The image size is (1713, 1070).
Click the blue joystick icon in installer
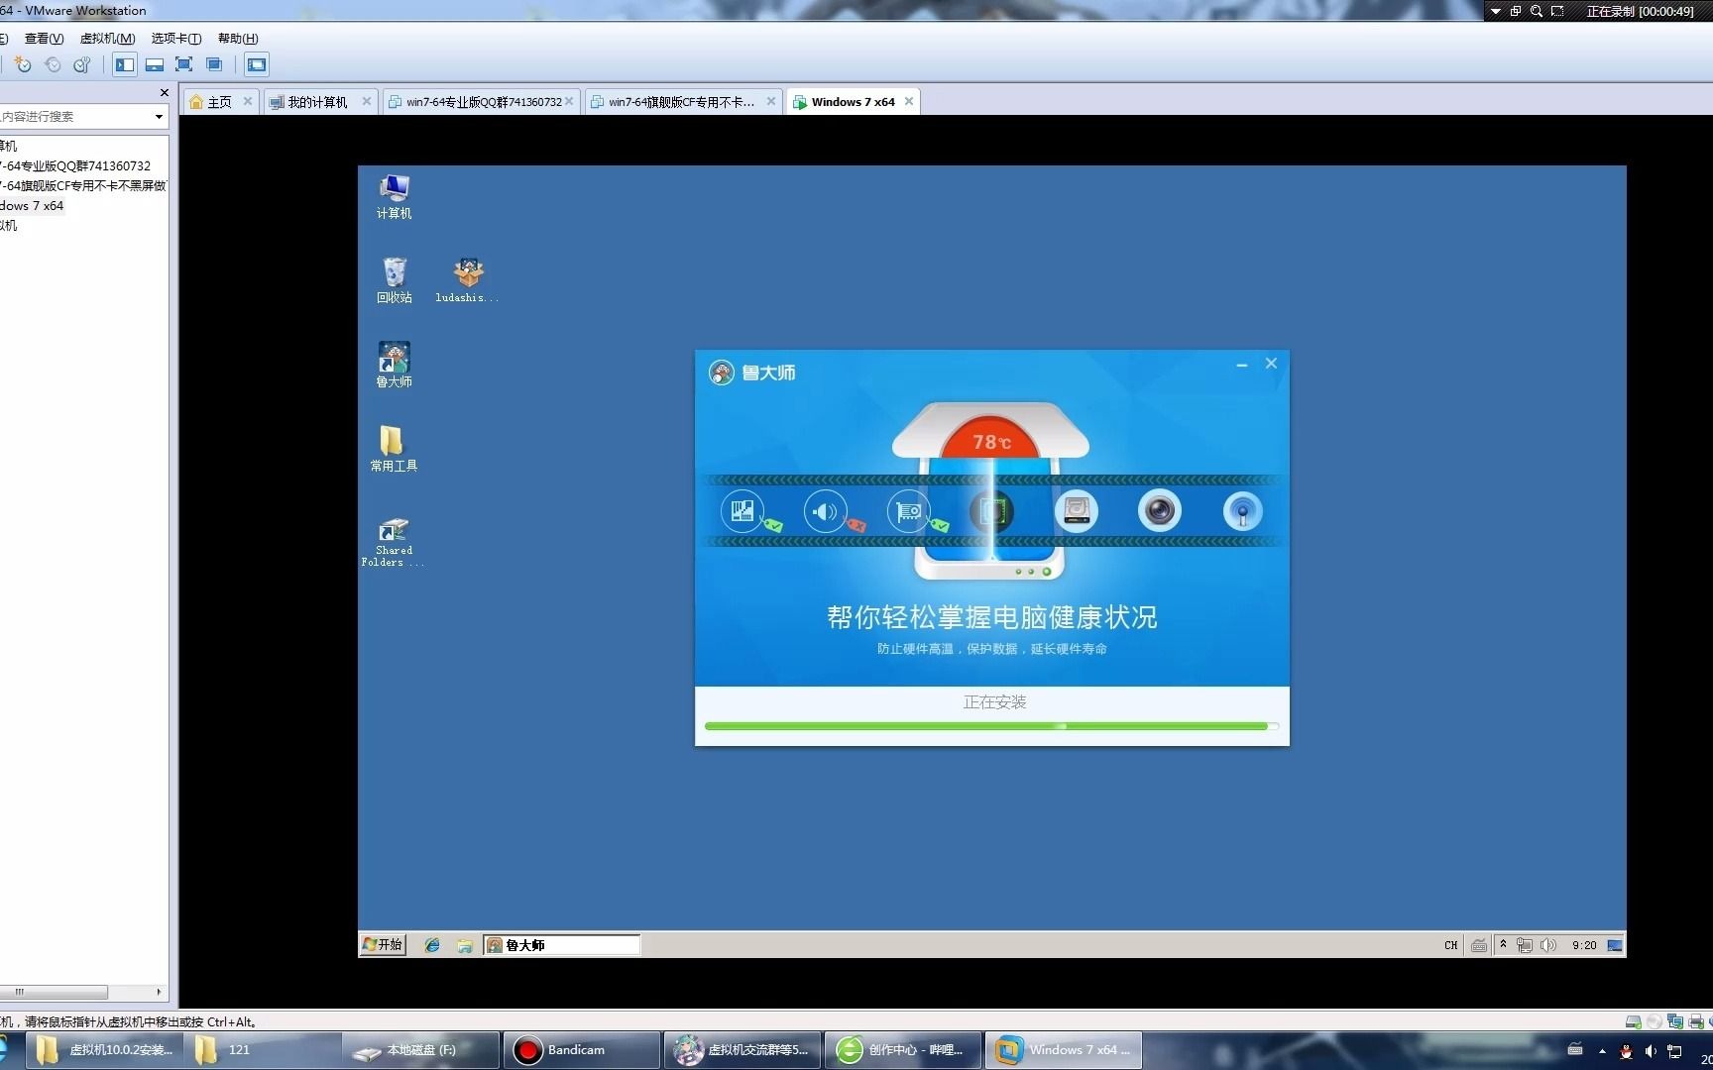1242,511
